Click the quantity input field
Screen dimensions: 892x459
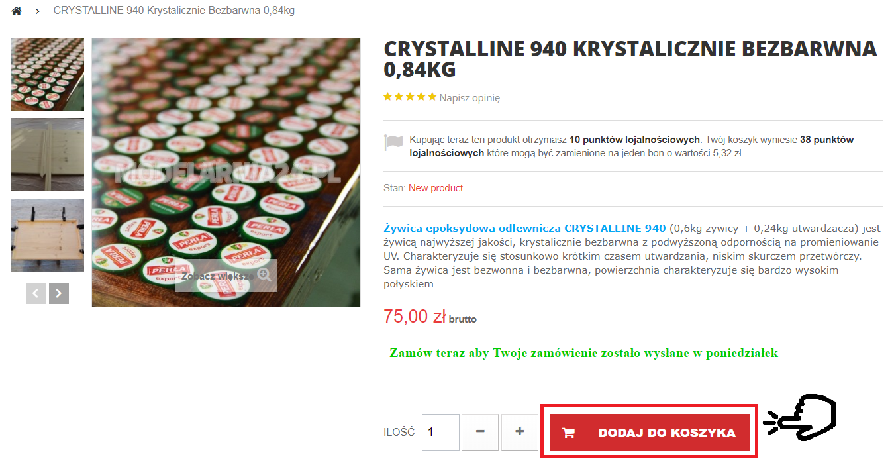pos(440,432)
